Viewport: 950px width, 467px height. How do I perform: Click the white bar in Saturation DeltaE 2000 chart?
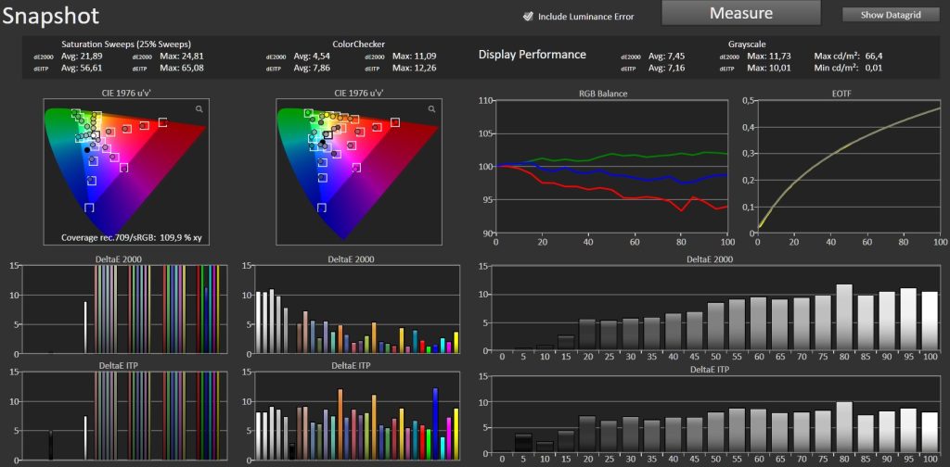tap(85, 327)
